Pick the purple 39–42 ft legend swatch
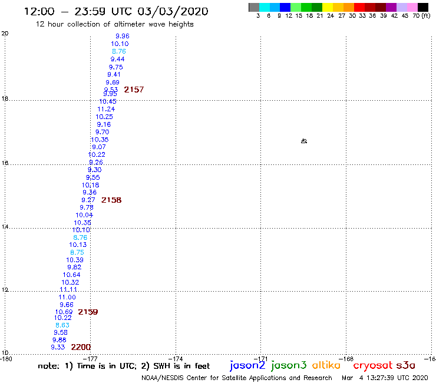This screenshot has width=436, height=383. [391, 7]
